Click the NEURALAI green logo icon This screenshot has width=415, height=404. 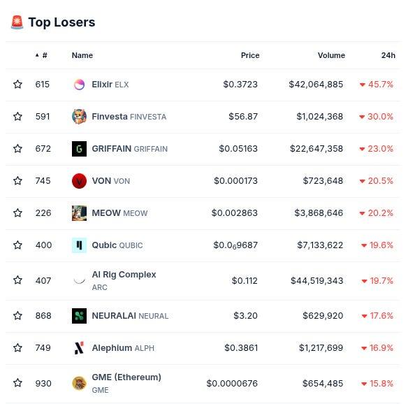coord(79,315)
